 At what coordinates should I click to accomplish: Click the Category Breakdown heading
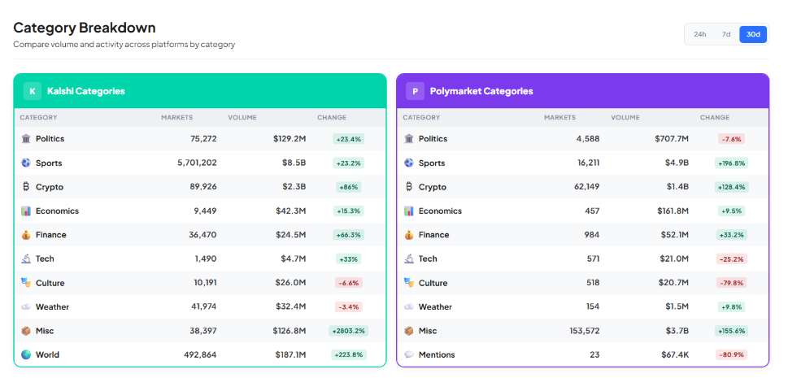coord(85,27)
